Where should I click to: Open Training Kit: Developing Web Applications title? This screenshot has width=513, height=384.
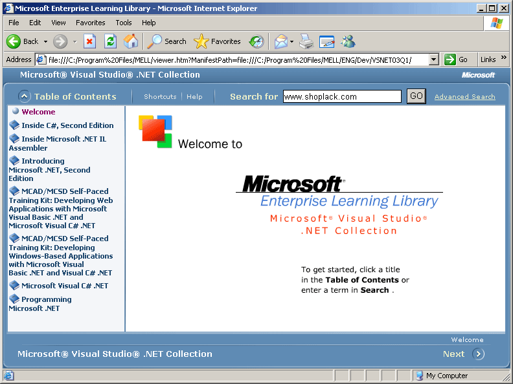coord(61,208)
